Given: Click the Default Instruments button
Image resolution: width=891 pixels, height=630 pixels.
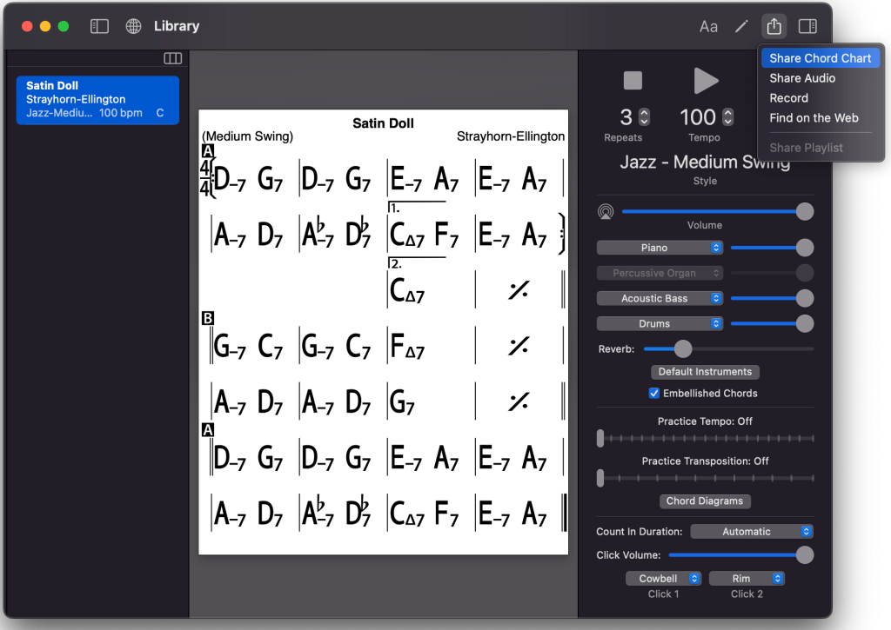Looking at the screenshot, I should tap(705, 372).
